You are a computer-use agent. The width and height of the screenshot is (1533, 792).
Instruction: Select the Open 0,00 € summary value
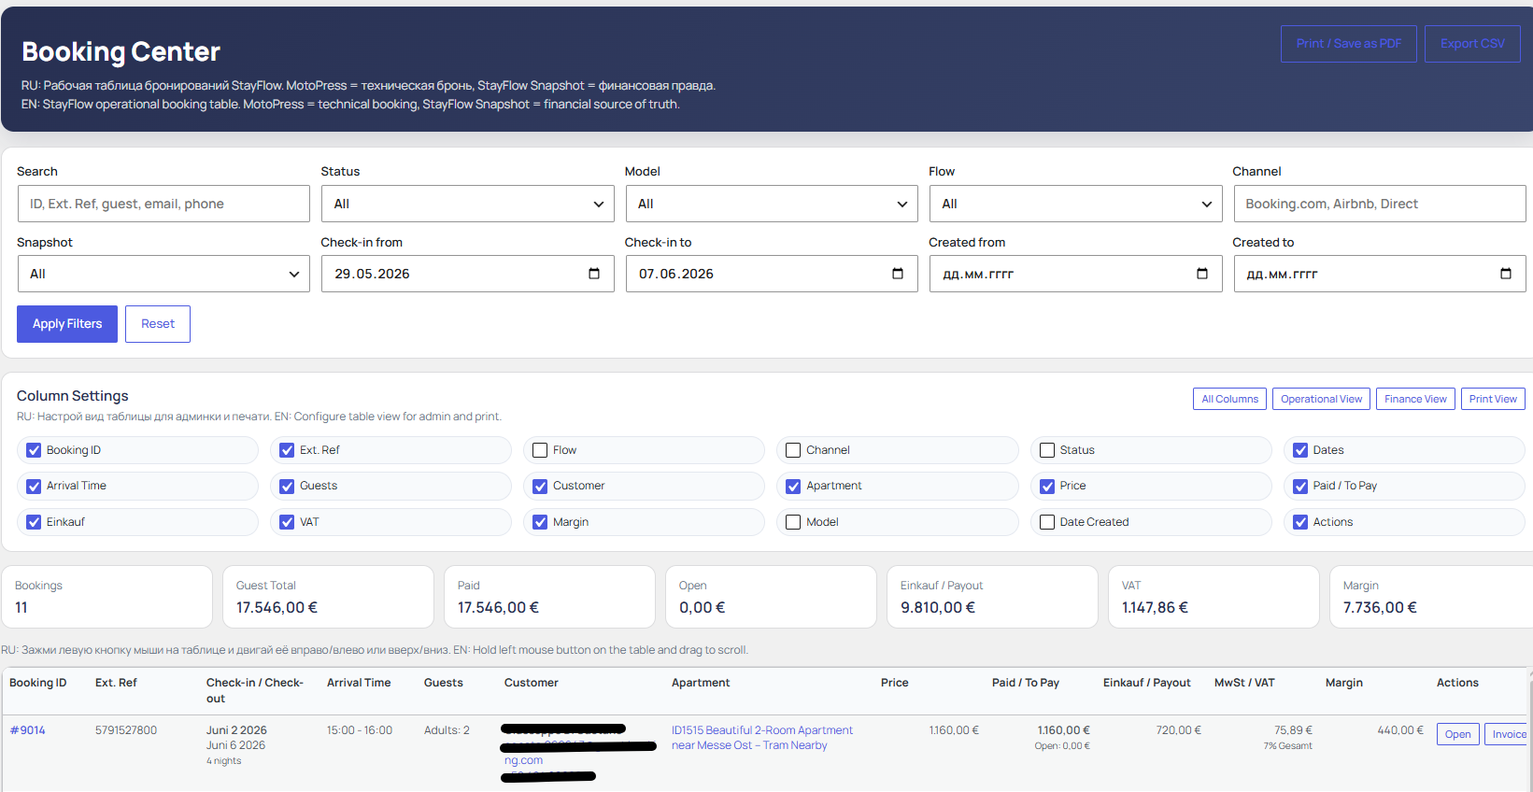point(702,607)
